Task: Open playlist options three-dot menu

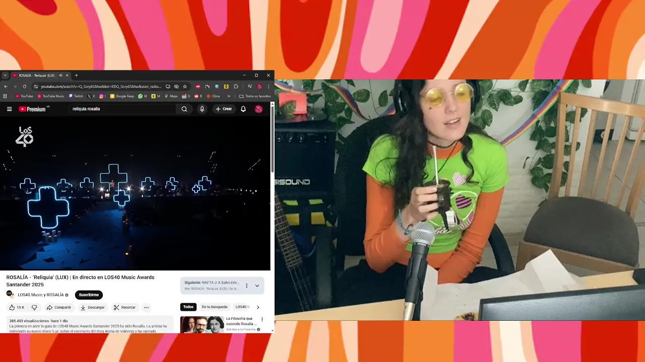Action: point(246,286)
